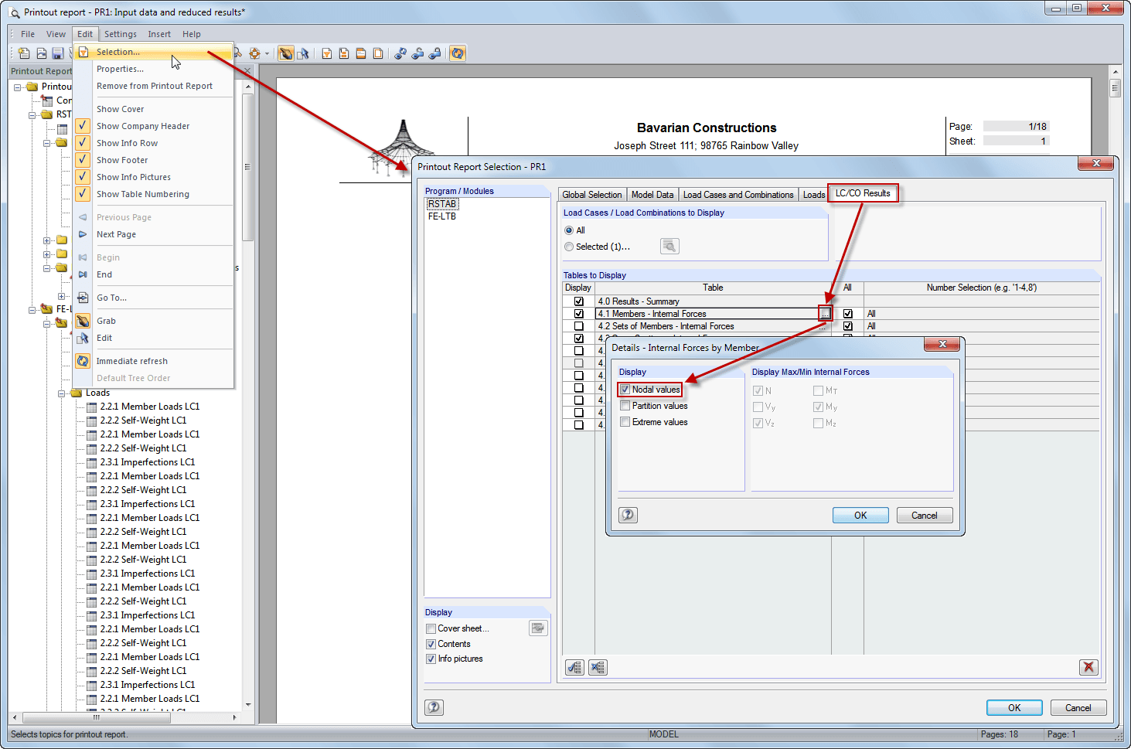
Task: Switch to the Model Data tab
Action: 652,195
